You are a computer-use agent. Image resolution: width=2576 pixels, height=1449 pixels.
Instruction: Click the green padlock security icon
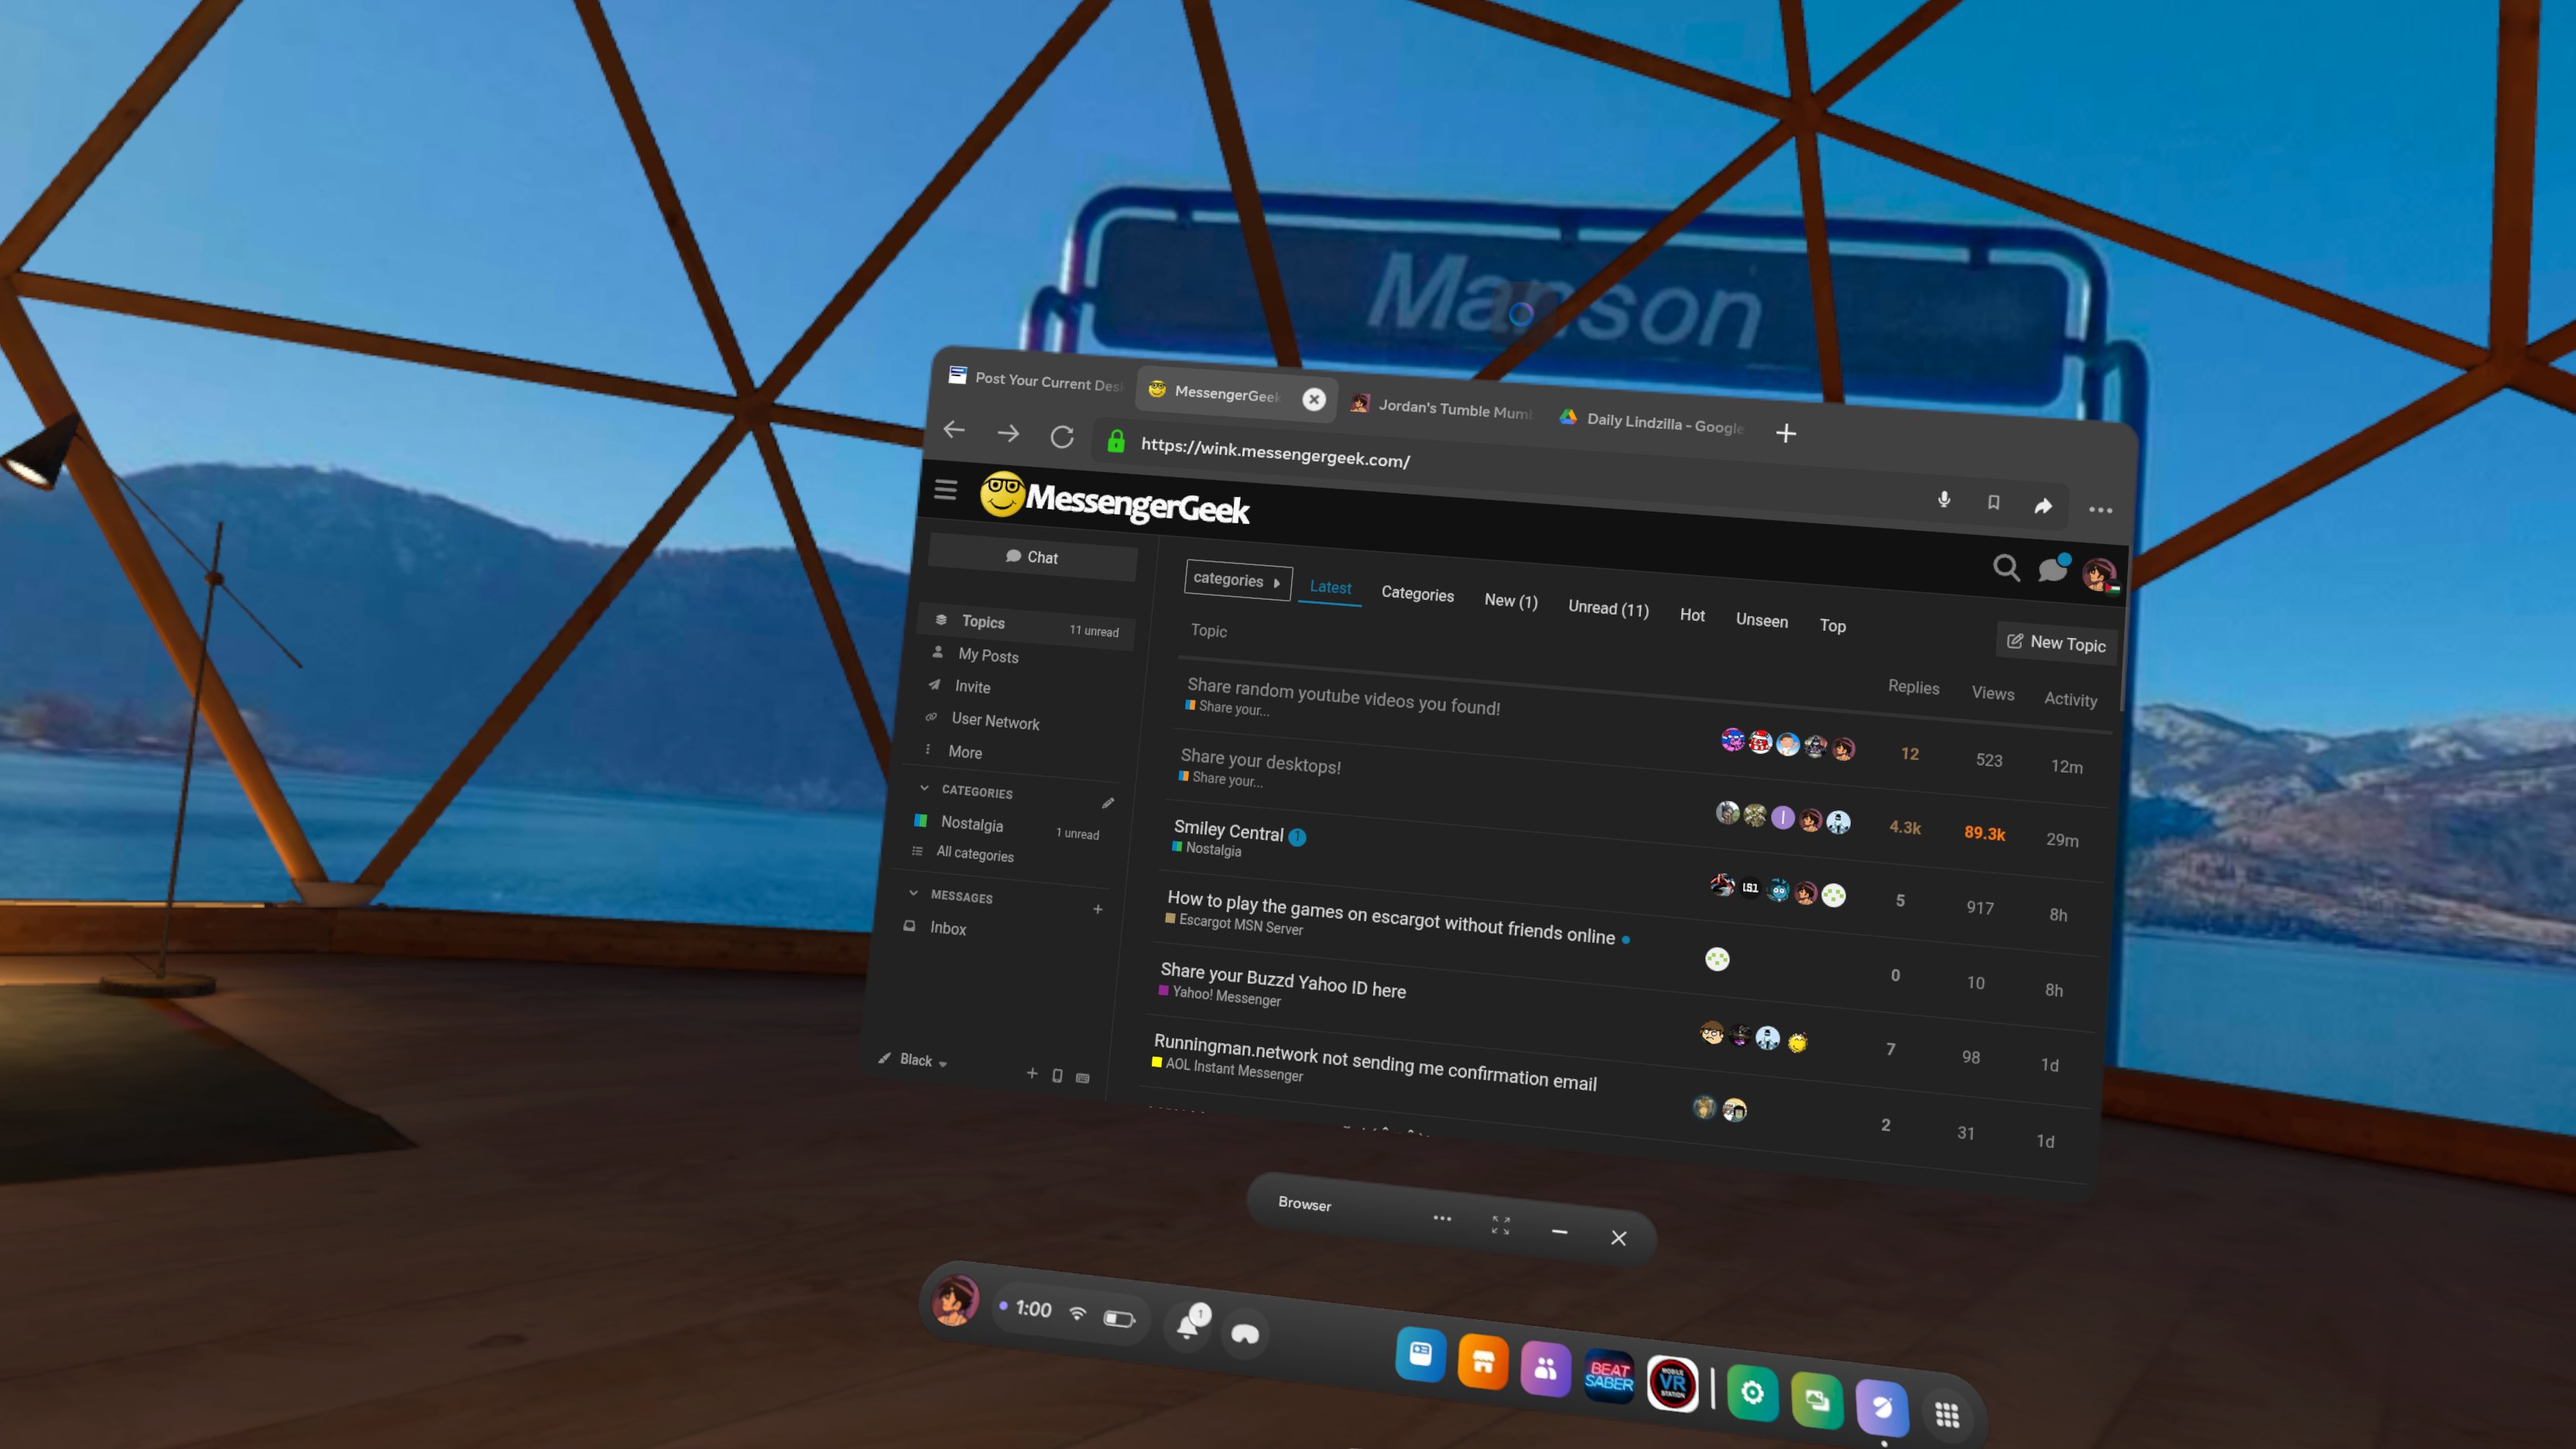click(x=1116, y=441)
